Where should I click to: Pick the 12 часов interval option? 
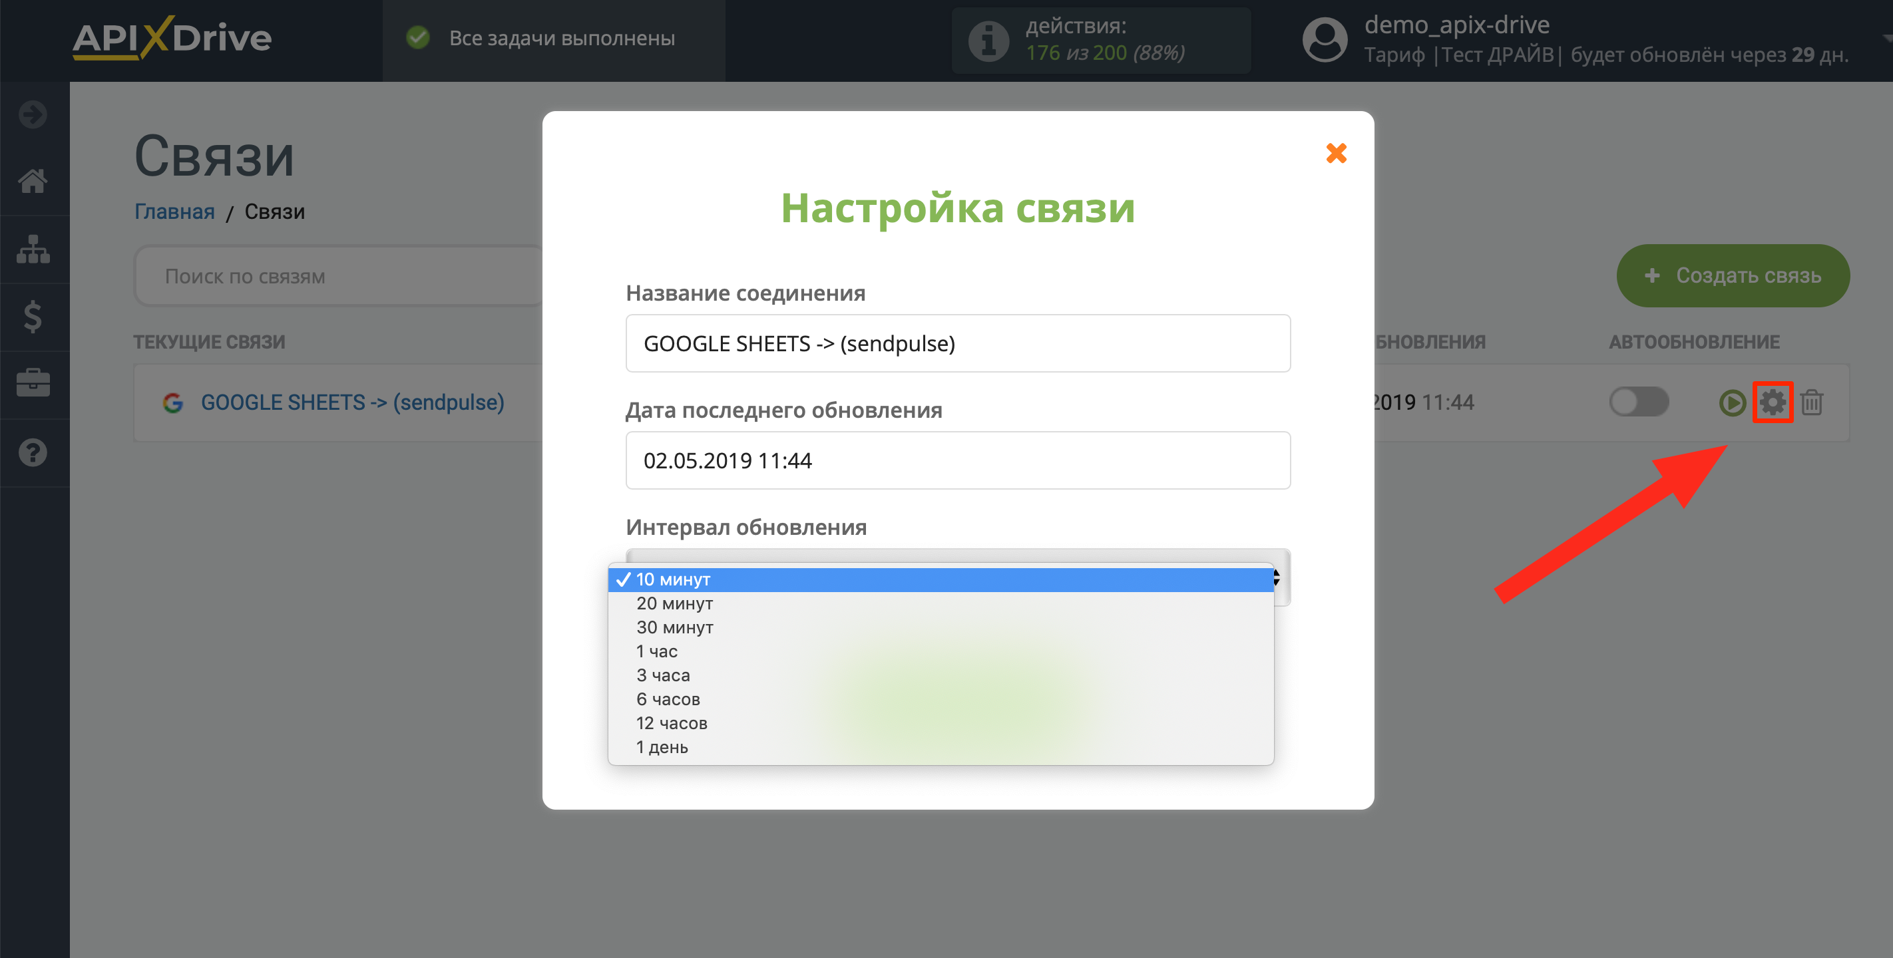tap(941, 723)
